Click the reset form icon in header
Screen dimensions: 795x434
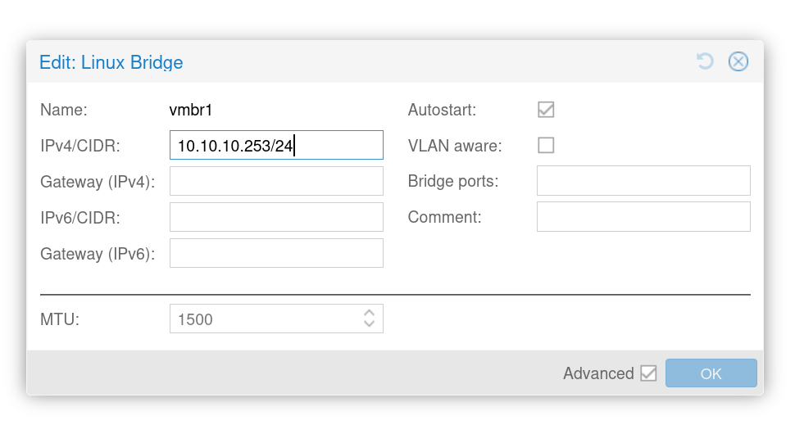pos(705,61)
